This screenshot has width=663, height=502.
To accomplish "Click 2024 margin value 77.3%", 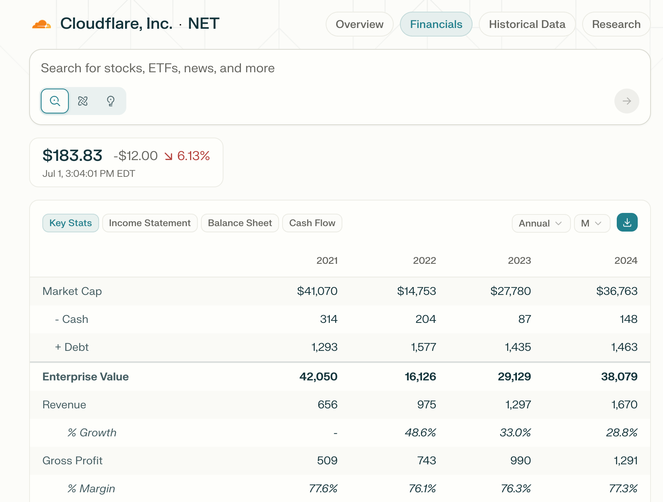I will click(623, 489).
